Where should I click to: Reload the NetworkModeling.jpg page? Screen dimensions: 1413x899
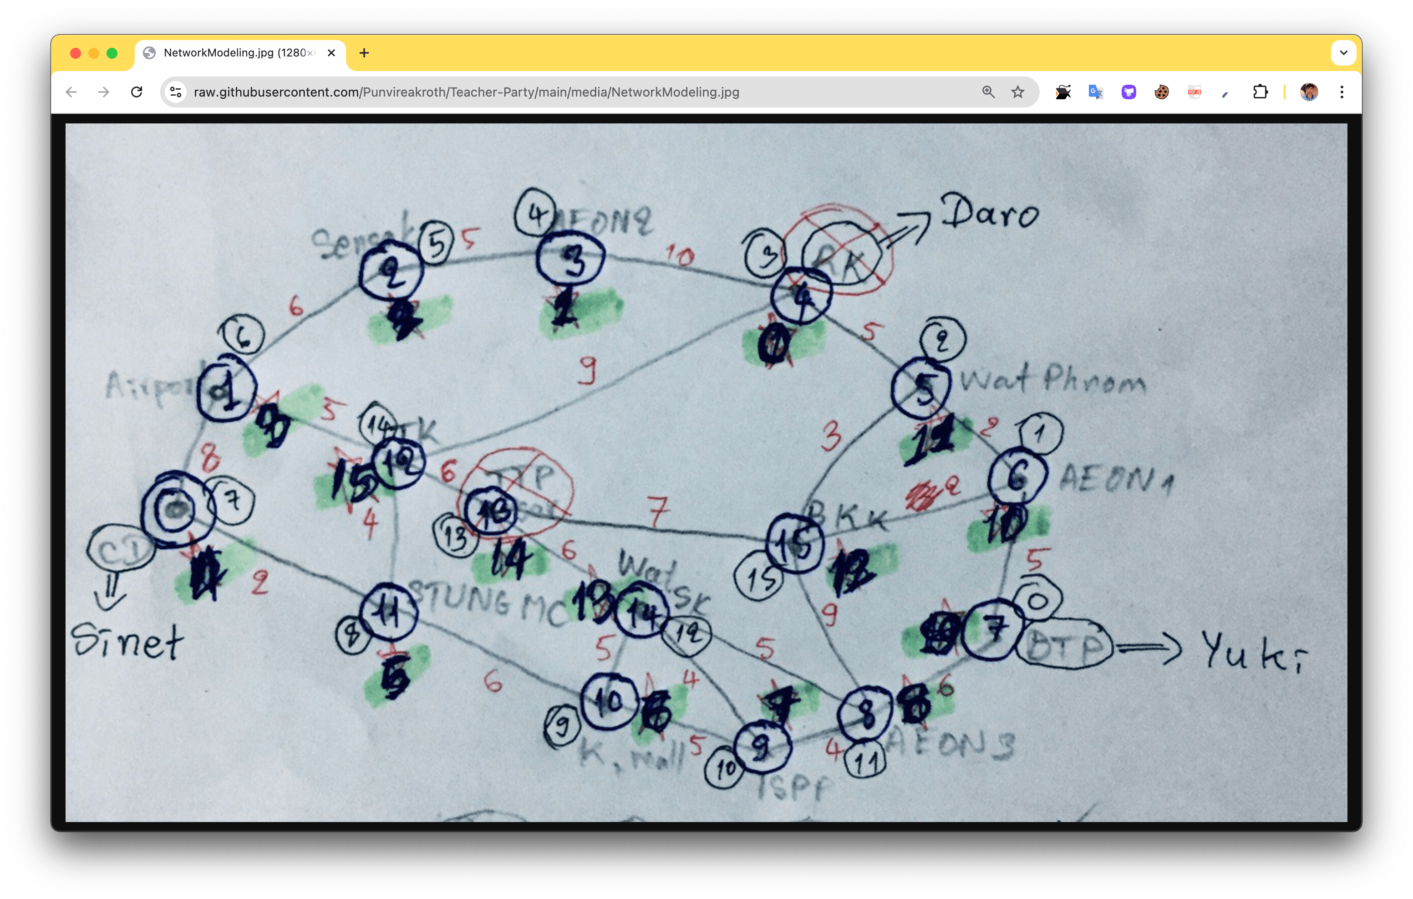137,92
